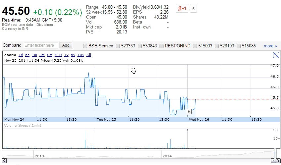
Task: Click the Tue Nov 25 date label
Action: [106, 120]
